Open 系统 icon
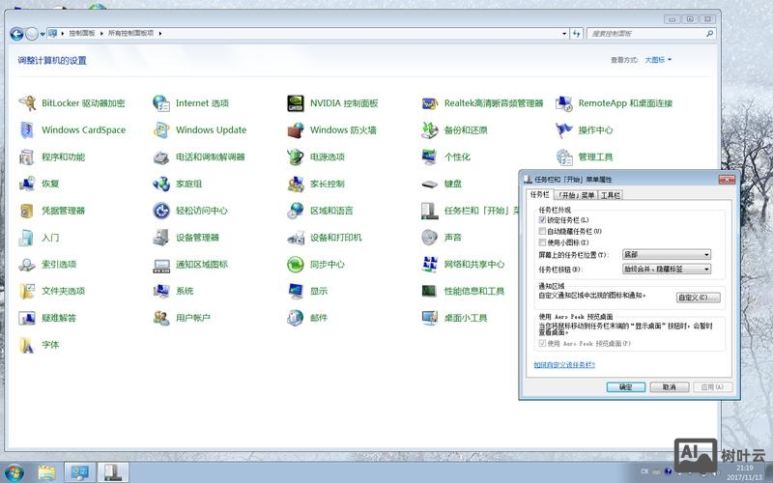This screenshot has width=773, height=483. (x=161, y=292)
